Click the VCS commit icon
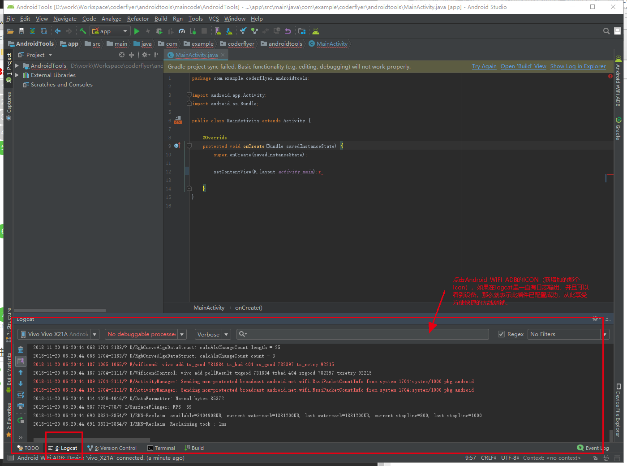The image size is (627, 466). 254,31
